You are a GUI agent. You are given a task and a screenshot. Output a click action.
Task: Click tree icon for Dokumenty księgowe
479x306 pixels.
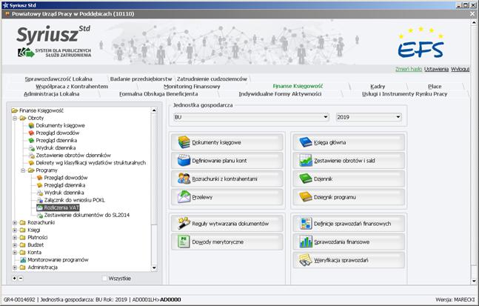click(x=31, y=125)
